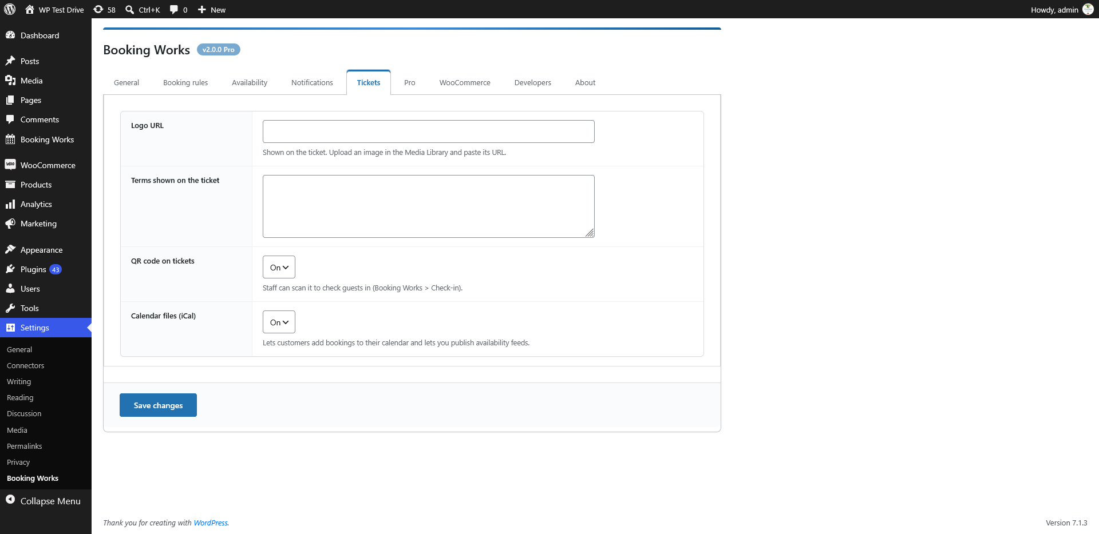Open Posts via the pin icon
The height and width of the screenshot is (534, 1099).
(x=10, y=61)
